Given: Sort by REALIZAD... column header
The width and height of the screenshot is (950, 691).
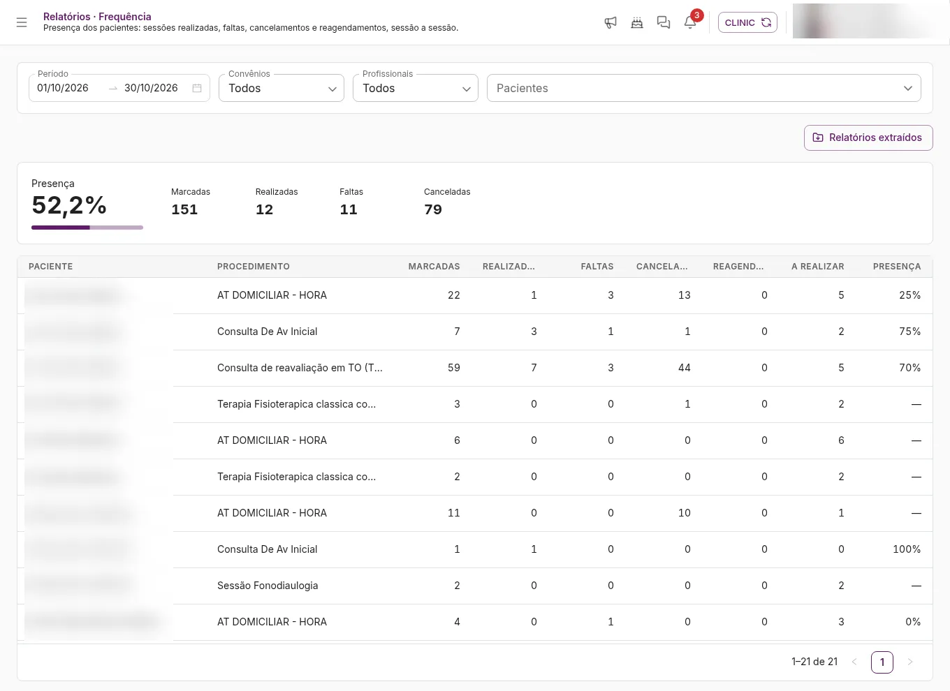Looking at the screenshot, I should (x=509, y=267).
